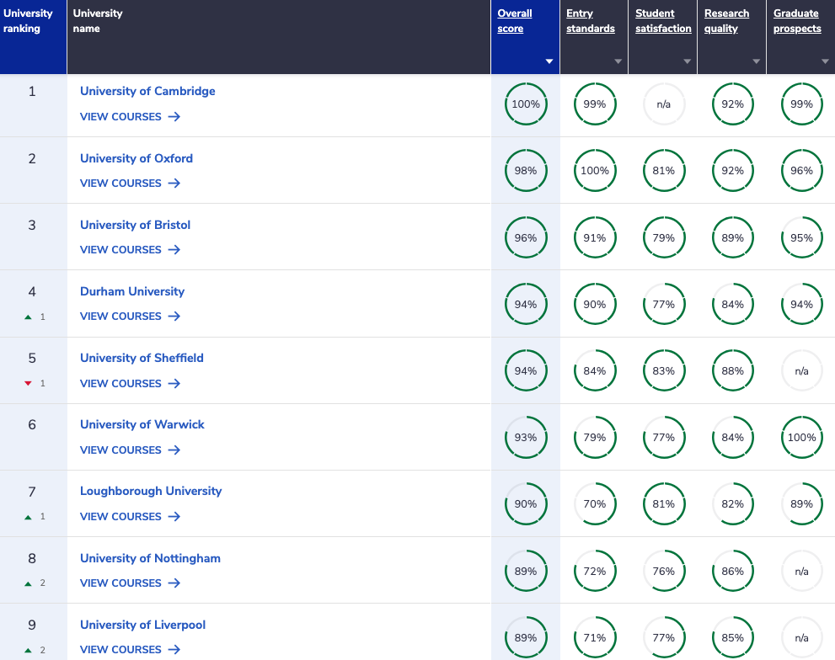
Task: Click Cambridge 99% graduate prospects ring
Action: [x=802, y=104]
